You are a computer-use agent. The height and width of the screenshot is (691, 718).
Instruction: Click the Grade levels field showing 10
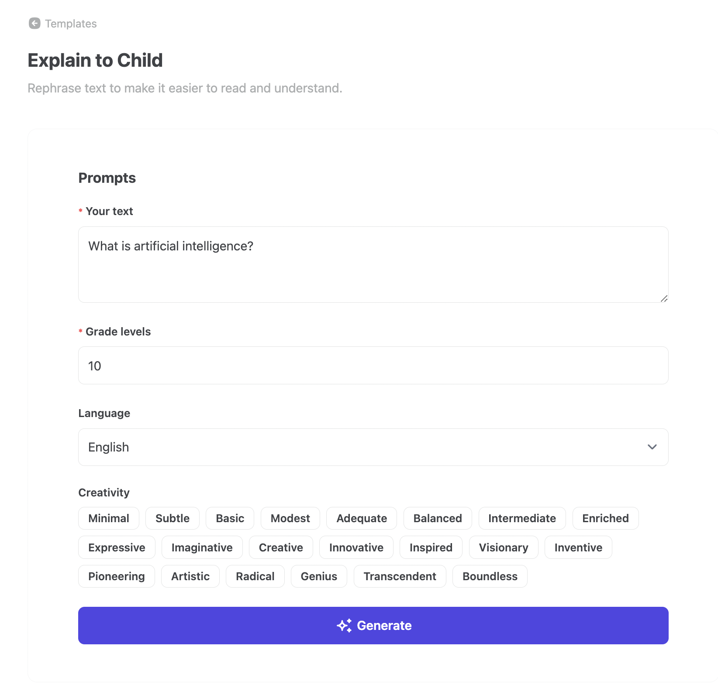point(373,366)
